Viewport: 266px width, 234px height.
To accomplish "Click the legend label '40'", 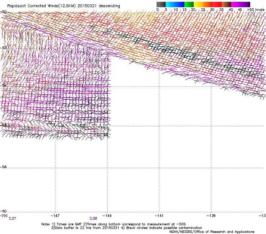I will [231, 10].
